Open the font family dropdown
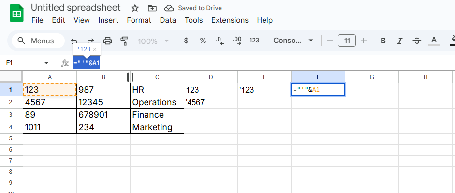Viewport: 455px width, 193px height. pos(294,41)
